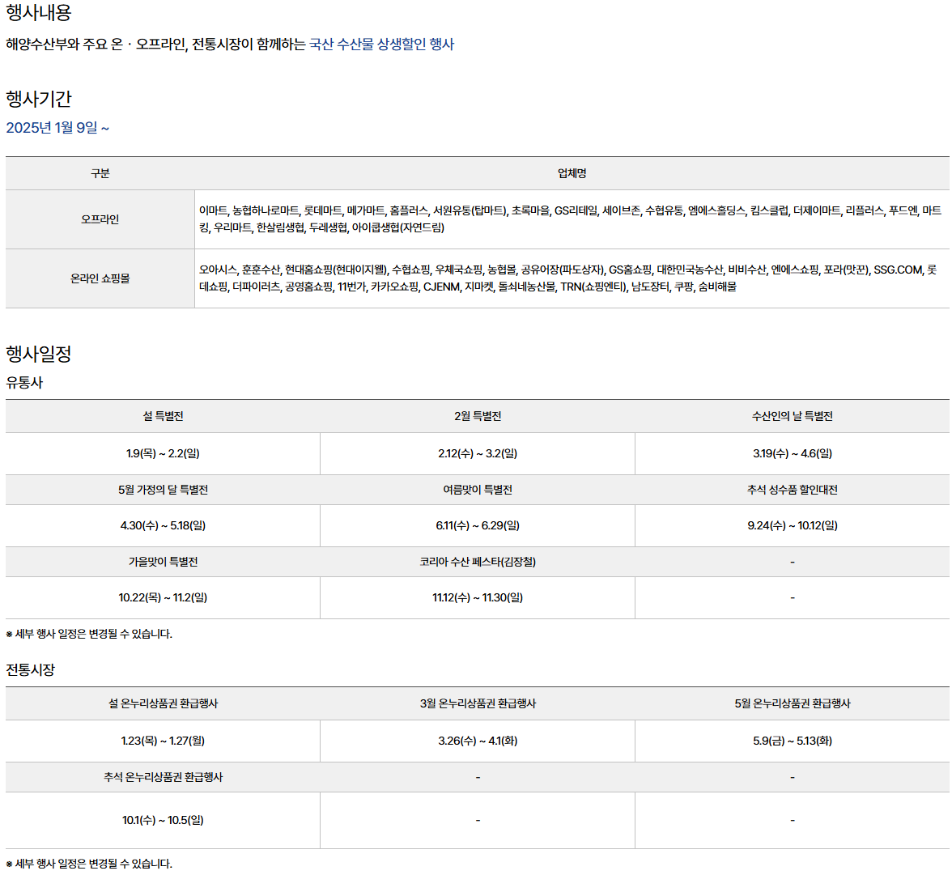Click the 추석 성수품 할인대전 cell
The width and height of the screenshot is (952, 875).
tap(793, 490)
